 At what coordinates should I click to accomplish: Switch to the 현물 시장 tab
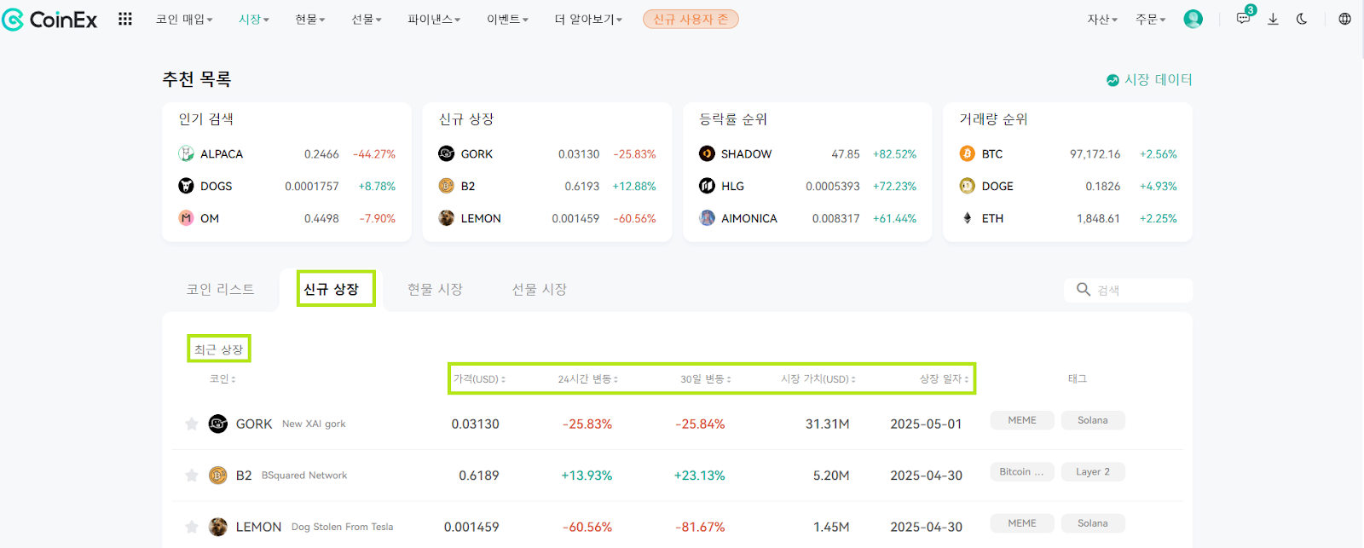[435, 289]
